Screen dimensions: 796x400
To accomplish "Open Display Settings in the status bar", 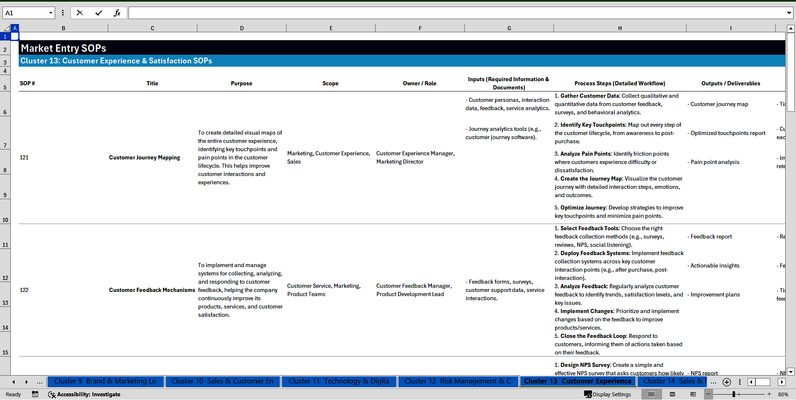I will [x=607, y=394].
